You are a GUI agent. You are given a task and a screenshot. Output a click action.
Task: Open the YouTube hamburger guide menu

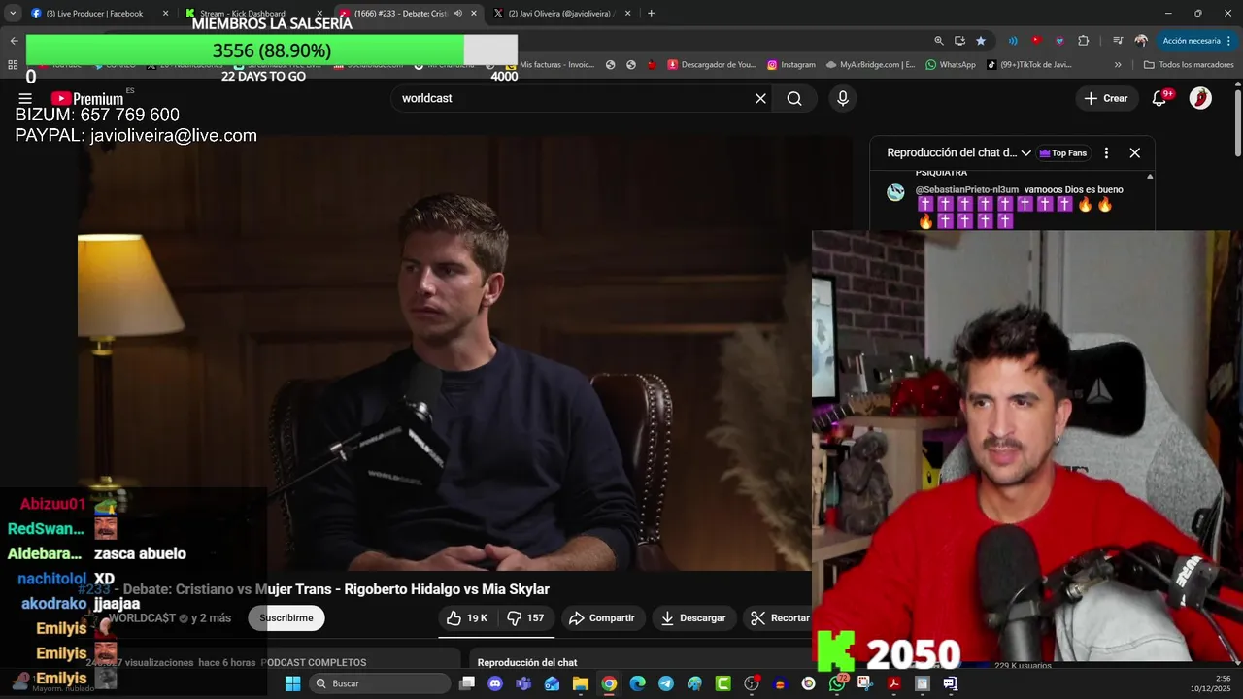coord(25,98)
